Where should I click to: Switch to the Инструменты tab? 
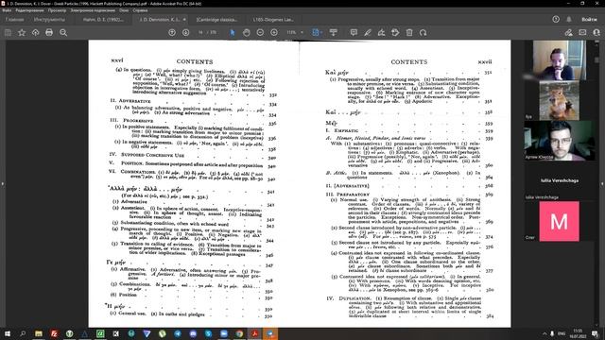pyautogui.click(x=49, y=19)
